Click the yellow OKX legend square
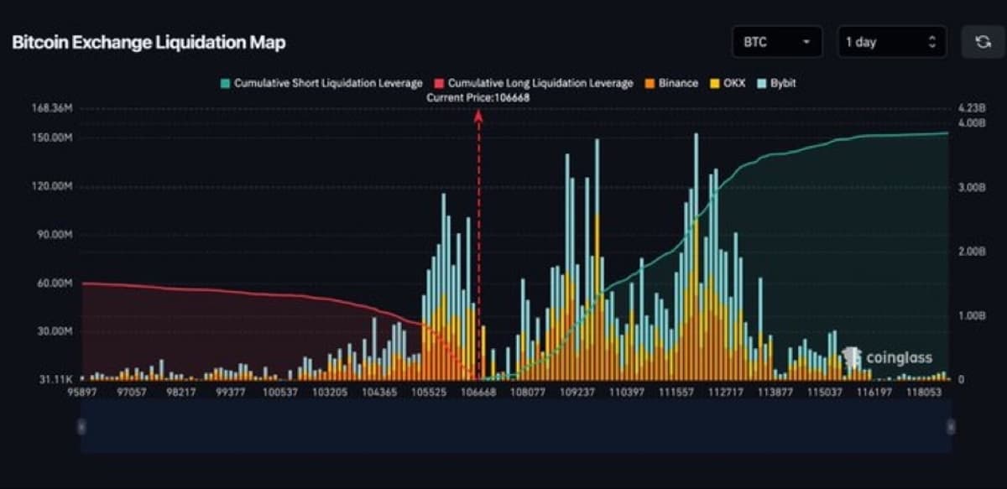The width and height of the screenshot is (1007, 489). [x=715, y=83]
